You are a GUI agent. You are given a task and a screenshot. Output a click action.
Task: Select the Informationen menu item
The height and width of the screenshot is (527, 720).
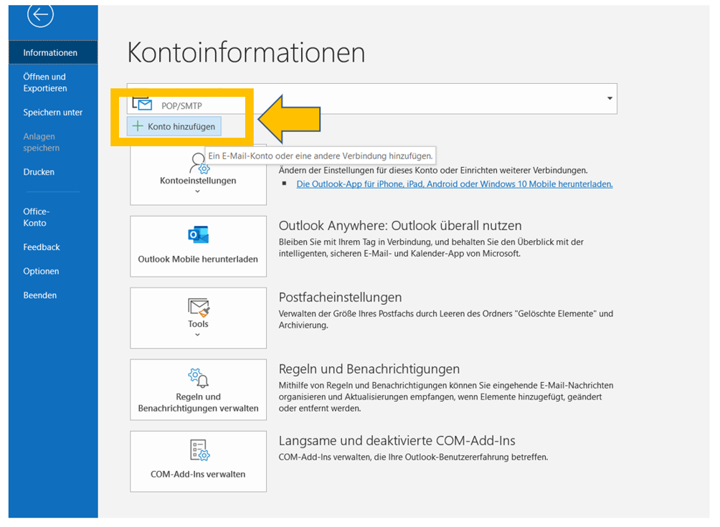(x=53, y=53)
